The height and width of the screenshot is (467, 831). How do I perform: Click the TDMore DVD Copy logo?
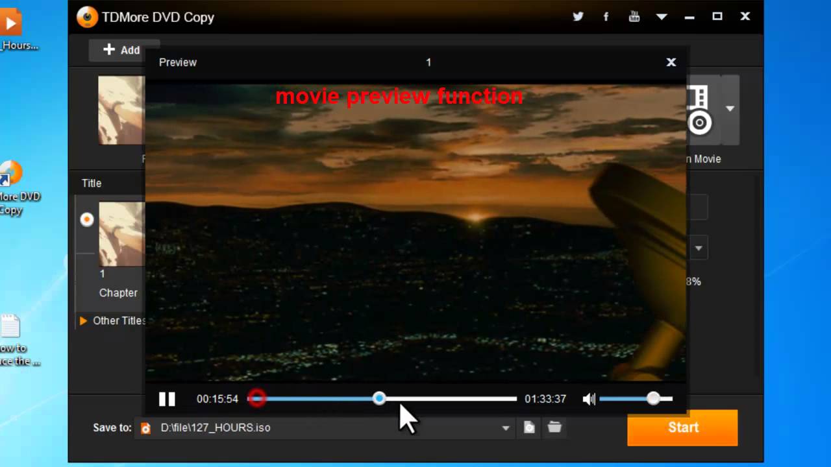(87, 17)
